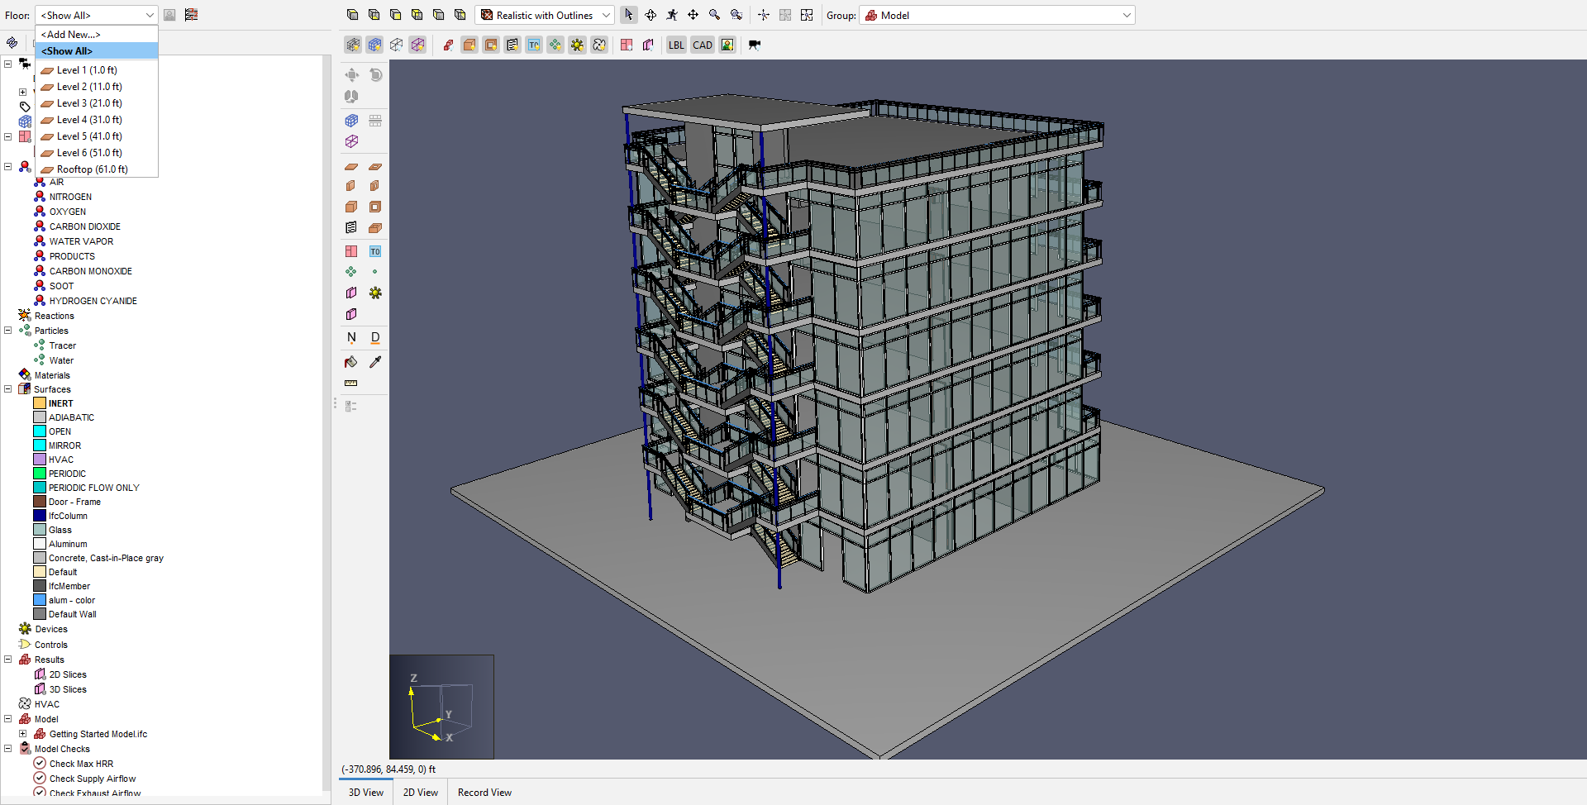Choose Level 3 (21.0 ft) floor
The image size is (1587, 805).
click(97, 103)
